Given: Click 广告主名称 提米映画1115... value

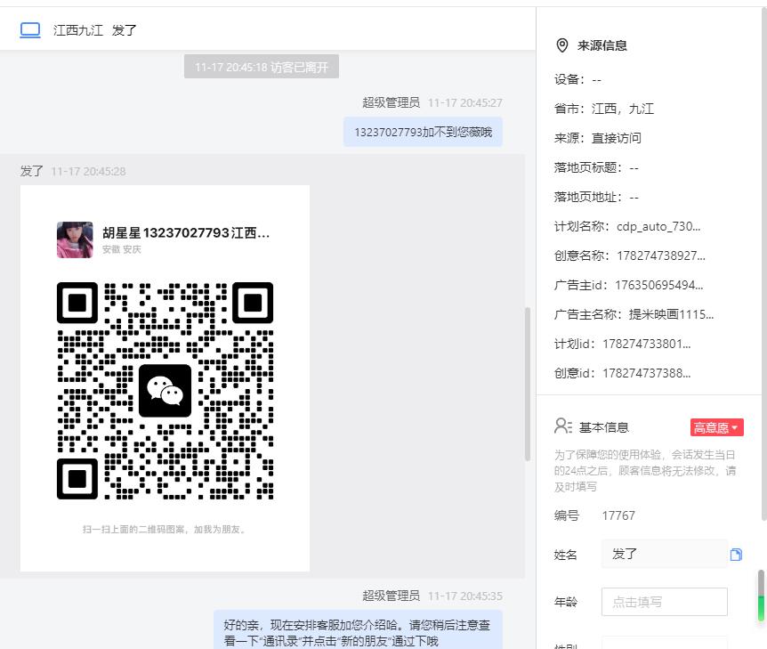Looking at the screenshot, I should click(671, 314).
